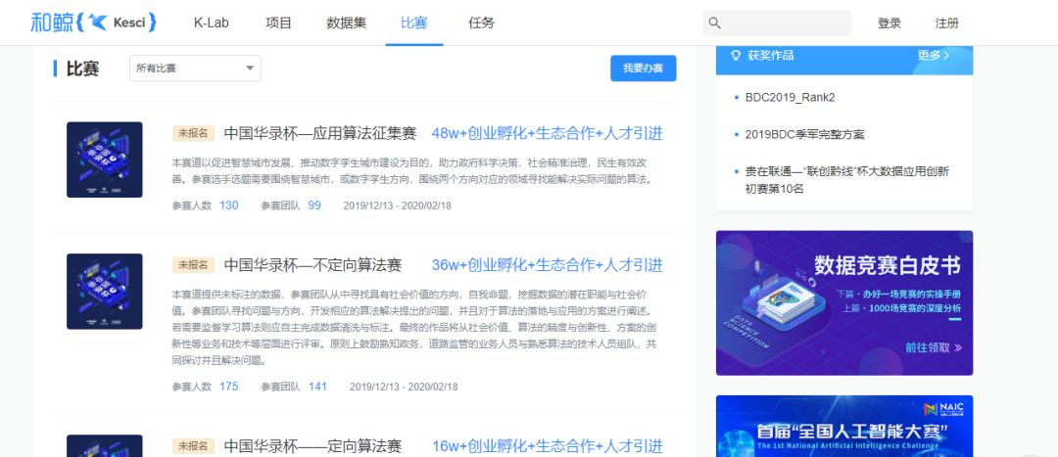Open the 项目 navigation tab
1058x457 pixels.
[278, 23]
